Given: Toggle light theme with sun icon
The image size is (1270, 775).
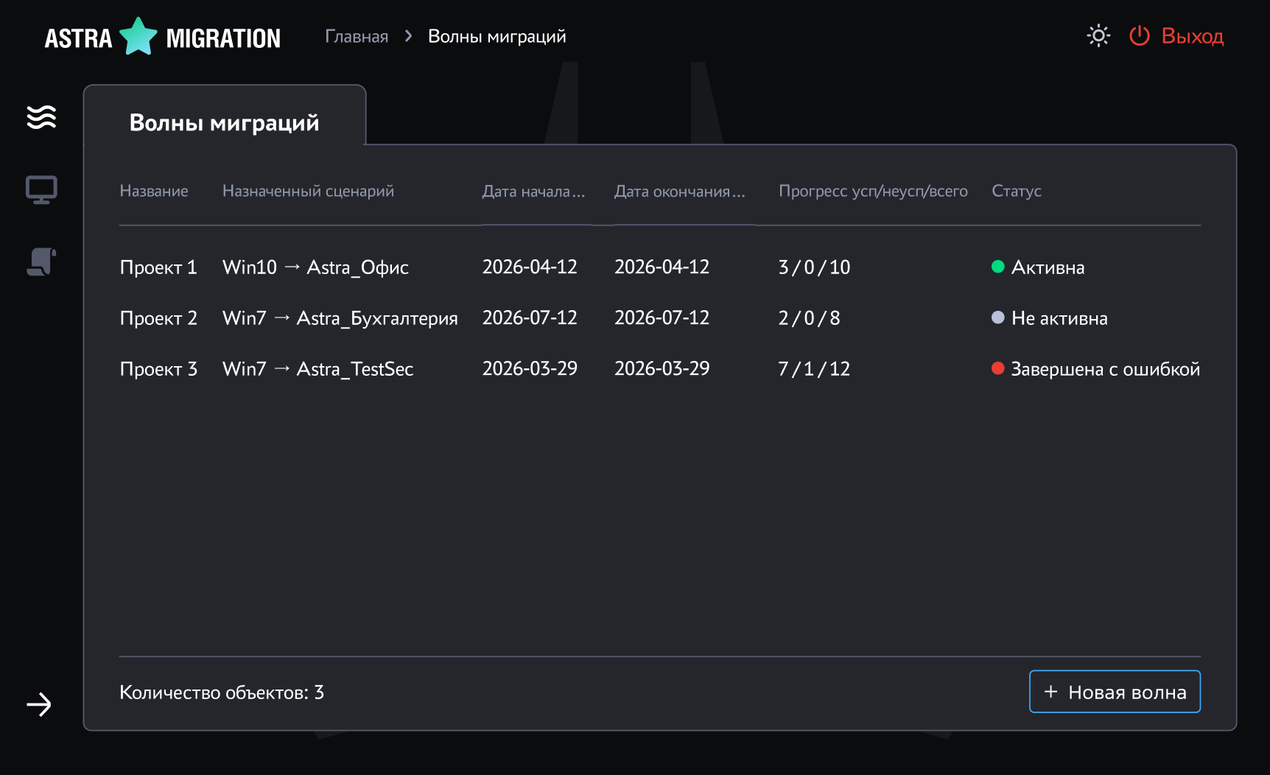Looking at the screenshot, I should pos(1098,36).
